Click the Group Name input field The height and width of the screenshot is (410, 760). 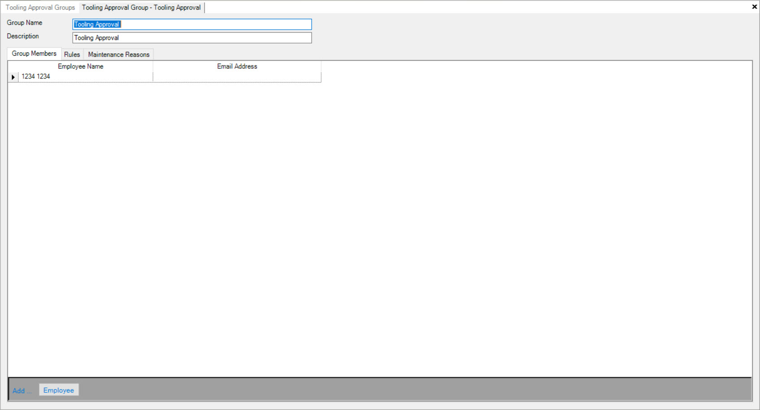pos(192,24)
